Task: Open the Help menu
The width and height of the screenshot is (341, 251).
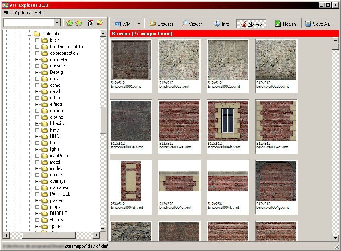Action: (39, 13)
